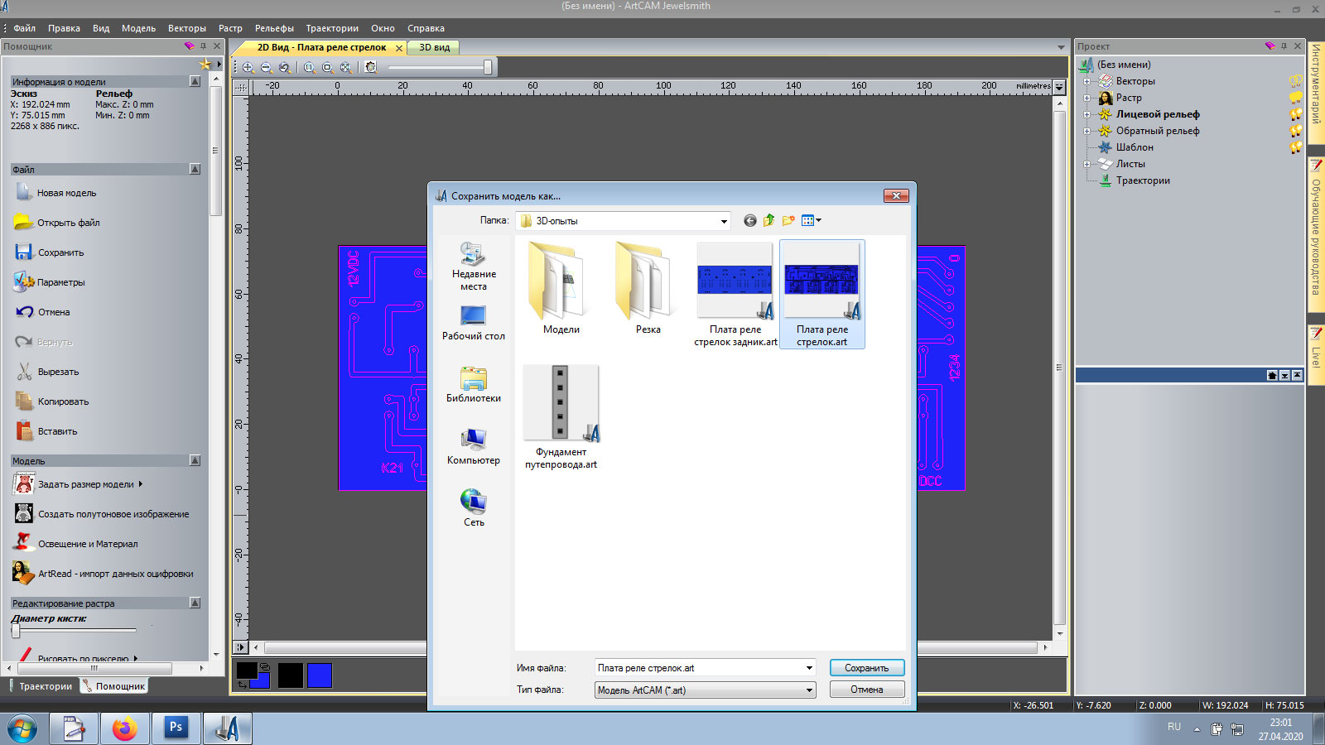Create new folder in save dialog

[788, 220]
